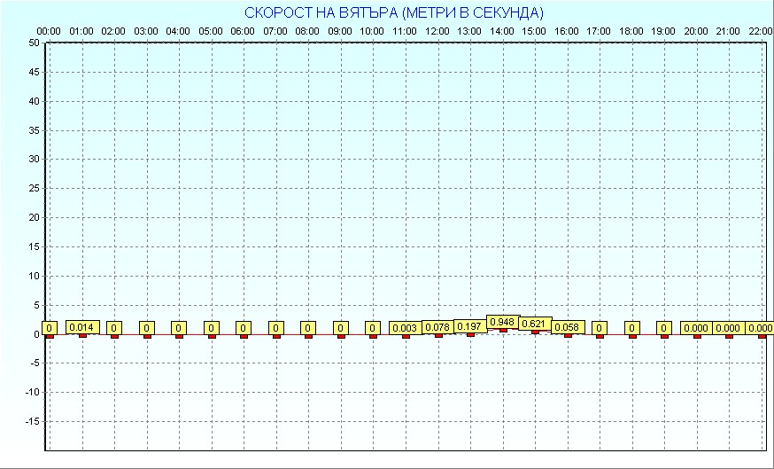Click the 0.948 data label
Viewport: 774px width, 469px height.
pyautogui.click(x=502, y=322)
